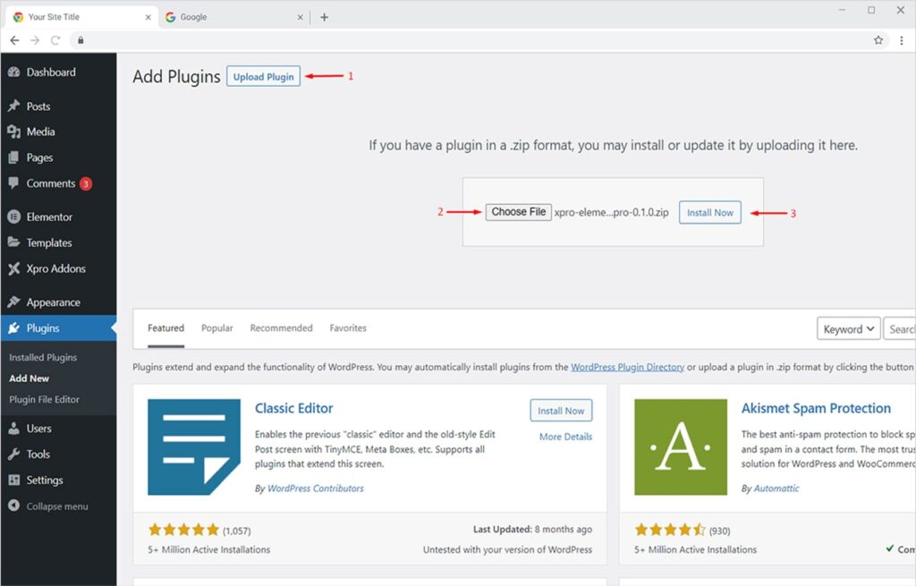Click the Collapse menu arrow icon

[13, 506]
